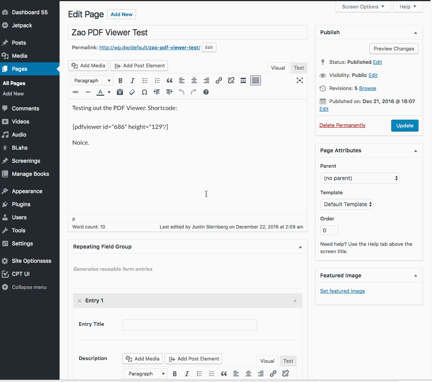Undo last edit

181,92
